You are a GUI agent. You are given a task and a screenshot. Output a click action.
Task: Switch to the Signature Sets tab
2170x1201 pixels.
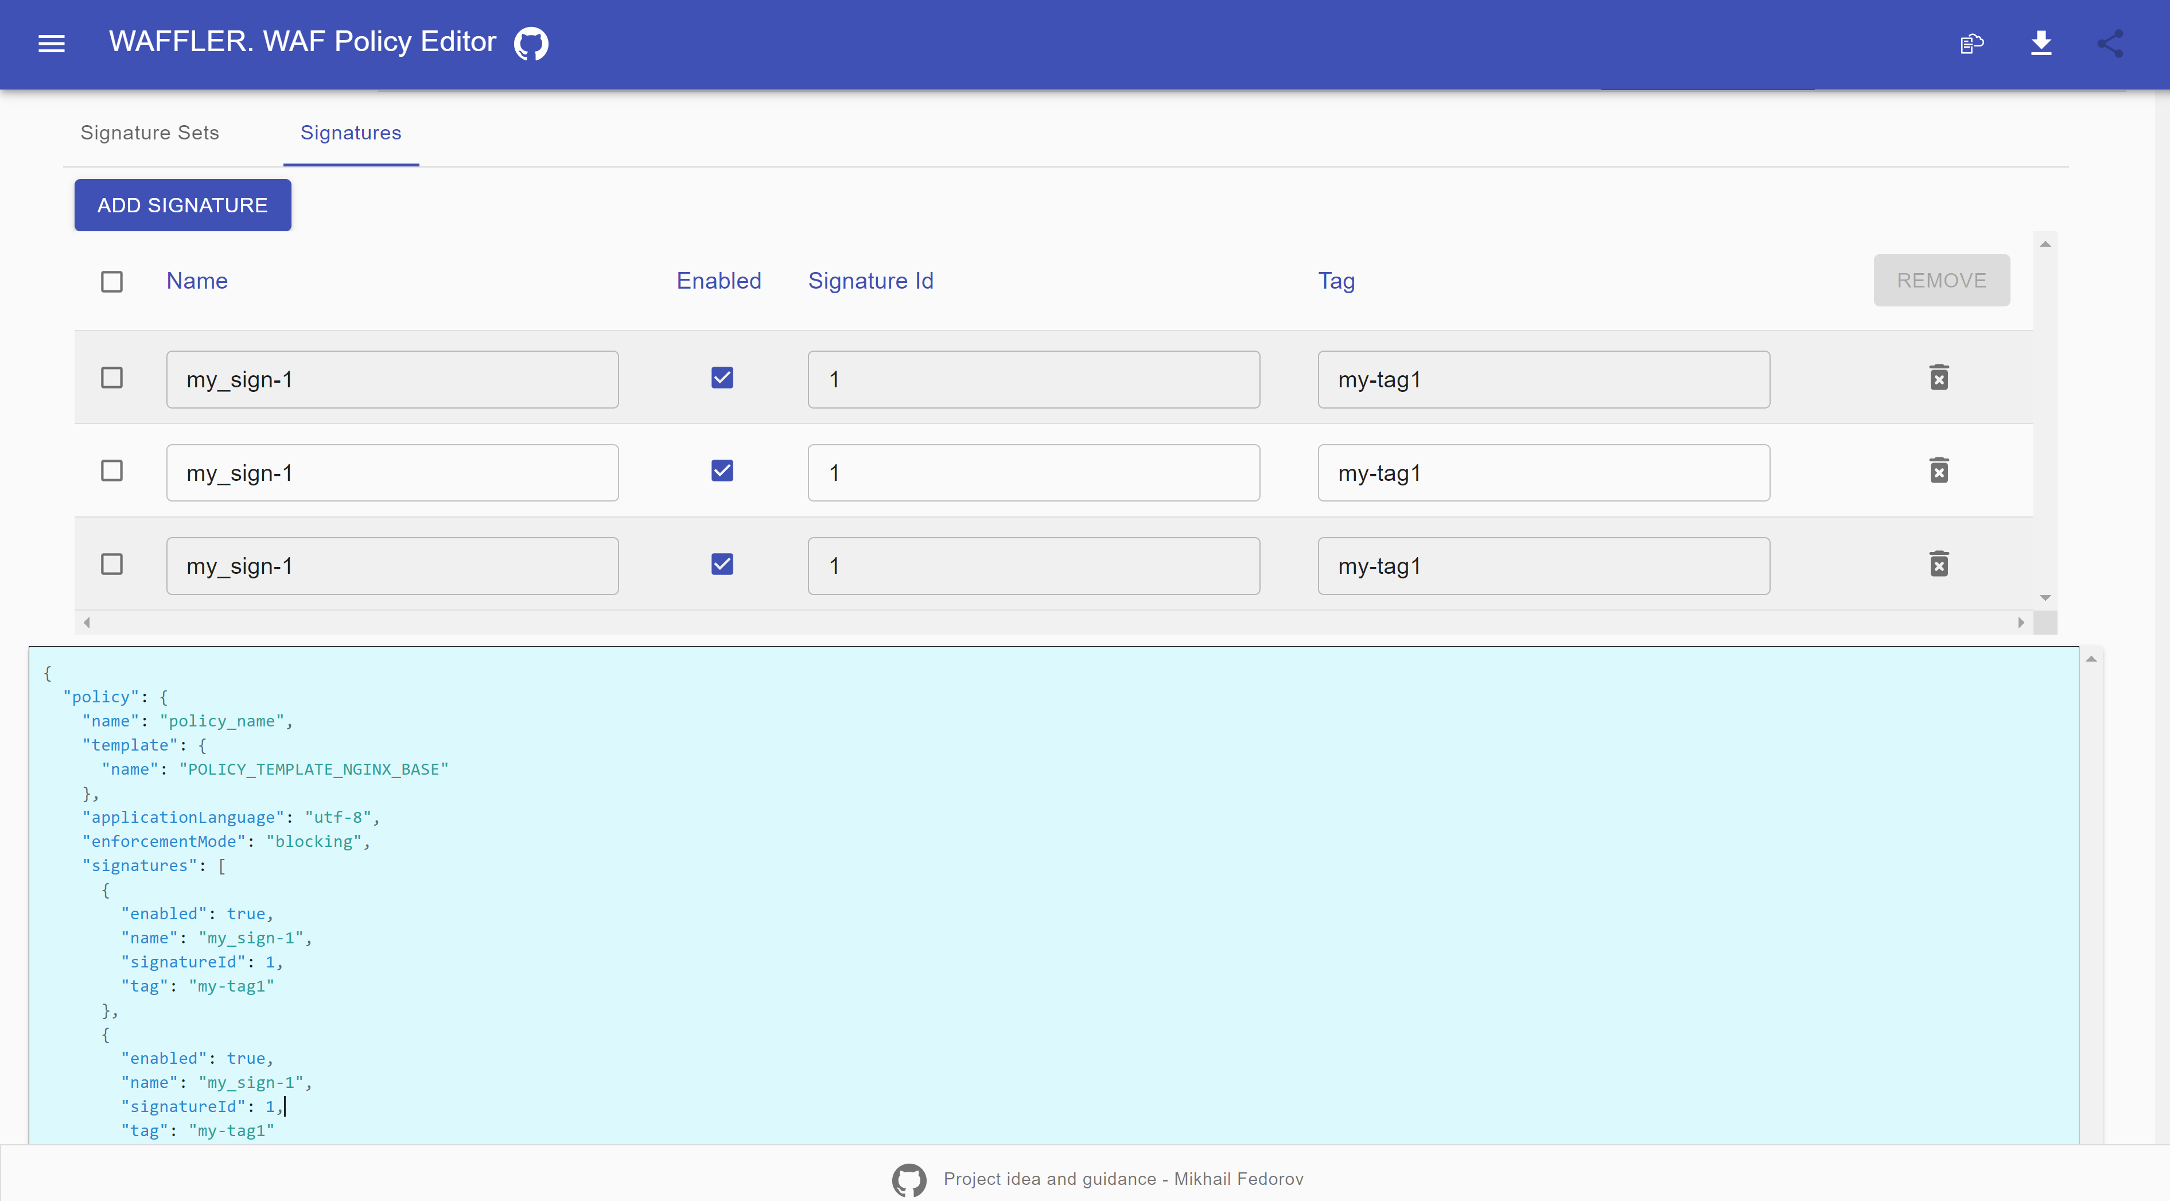(x=150, y=133)
